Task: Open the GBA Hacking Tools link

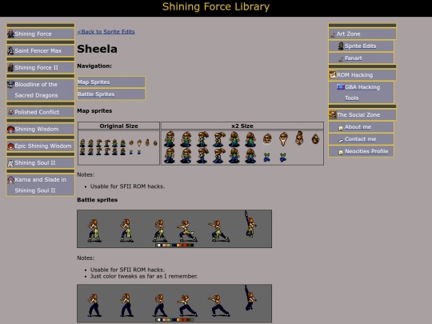Action: (362, 93)
